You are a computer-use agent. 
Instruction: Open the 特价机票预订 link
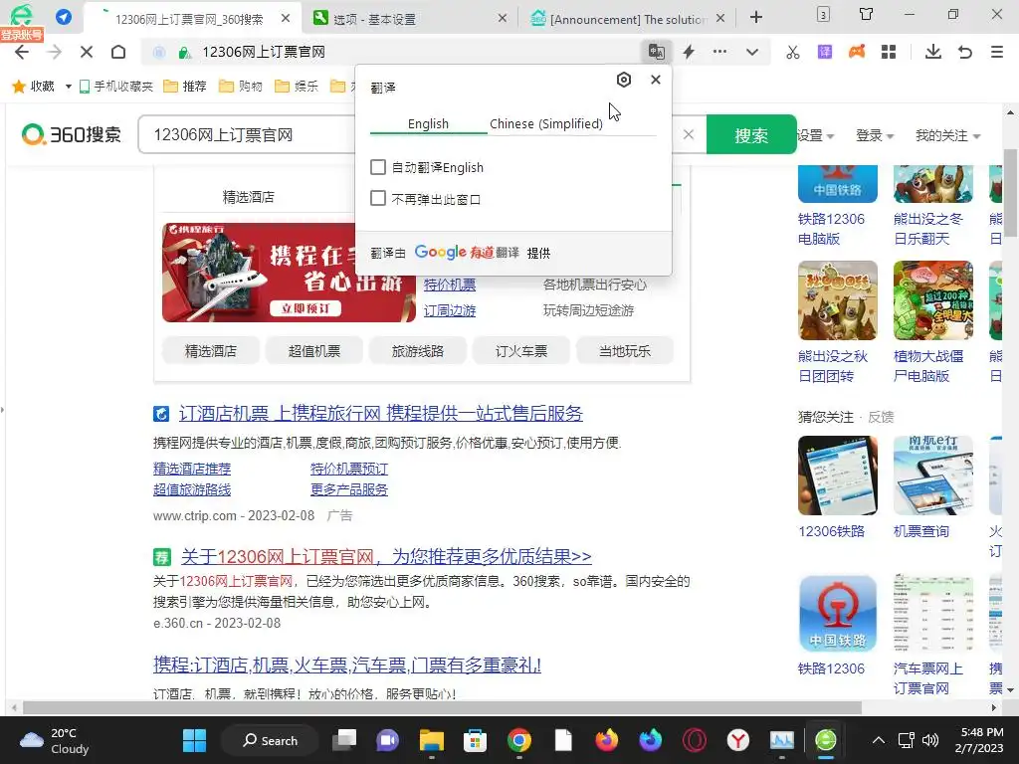(349, 469)
